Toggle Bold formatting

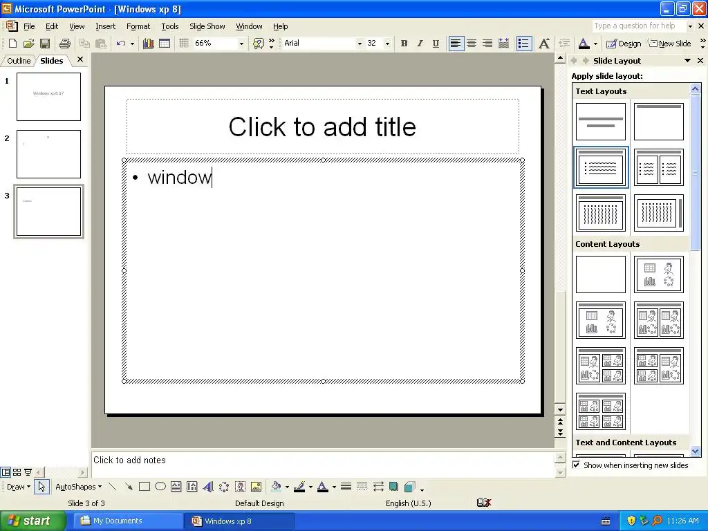tap(404, 44)
